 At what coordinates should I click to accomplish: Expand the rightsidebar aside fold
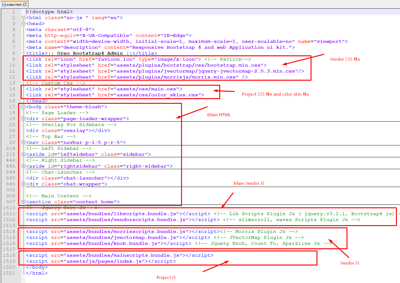pyautogui.click(x=23, y=166)
